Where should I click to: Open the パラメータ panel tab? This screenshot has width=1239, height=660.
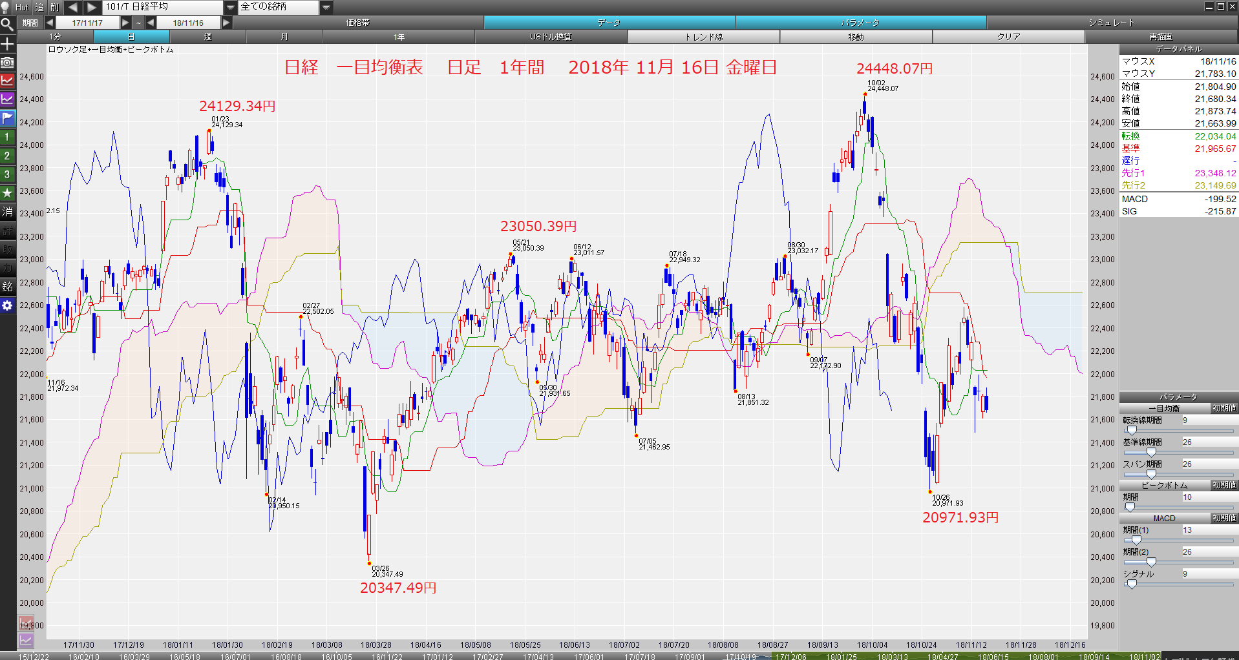[x=860, y=23]
